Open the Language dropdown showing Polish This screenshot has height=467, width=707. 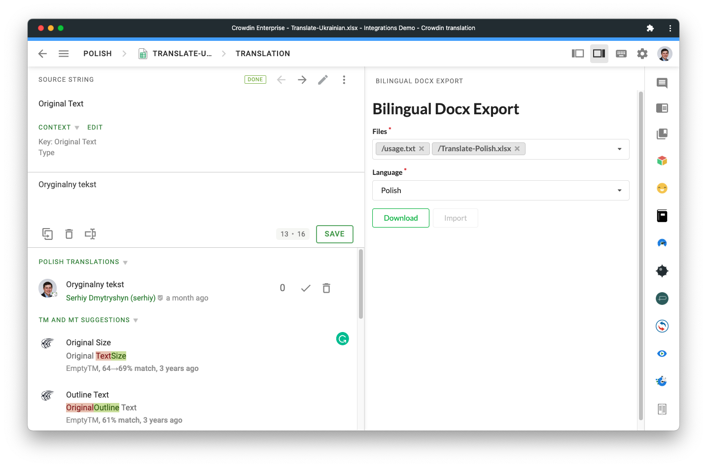tap(501, 191)
